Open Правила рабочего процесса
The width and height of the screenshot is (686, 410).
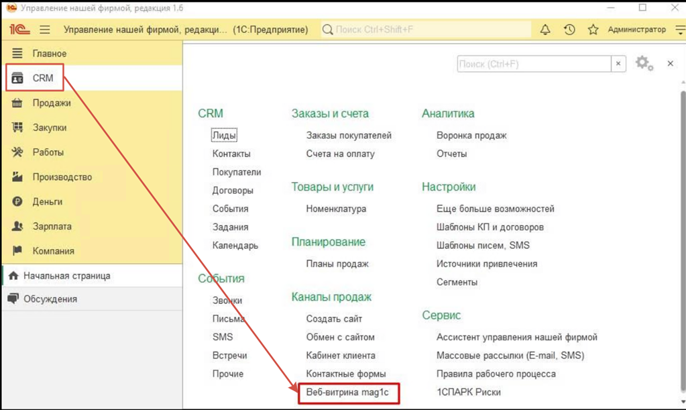(x=496, y=374)
